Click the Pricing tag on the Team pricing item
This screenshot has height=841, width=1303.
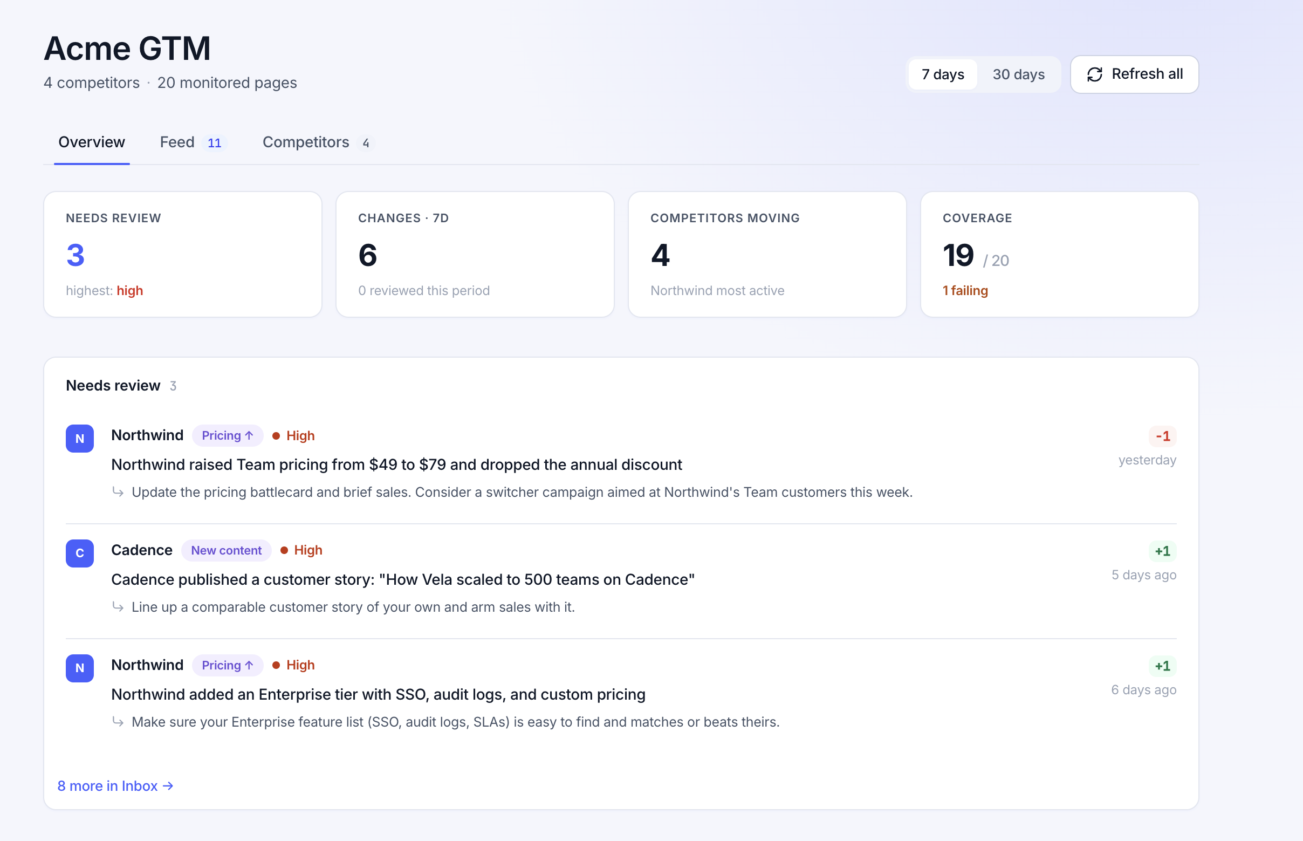pyautogui.click(x=228, y=436)
